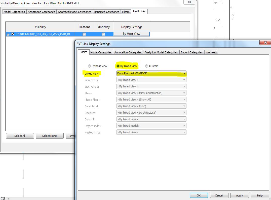Enable Halftone for the linked Revit model
The width and height of the screenshot is (271, 200).
coord(84,34)
